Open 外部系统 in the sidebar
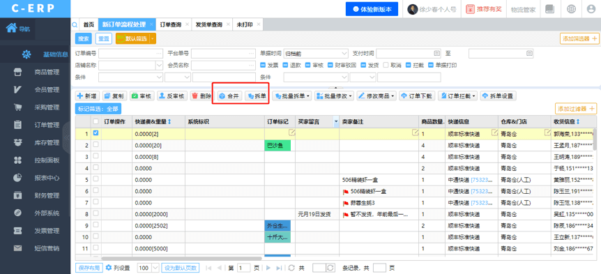This screenshot has height=274, width=601. (x=47, y=213)
